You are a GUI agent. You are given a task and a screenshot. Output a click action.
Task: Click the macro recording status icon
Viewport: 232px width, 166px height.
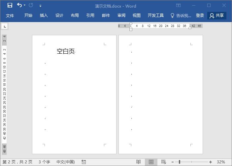[83, 162]
